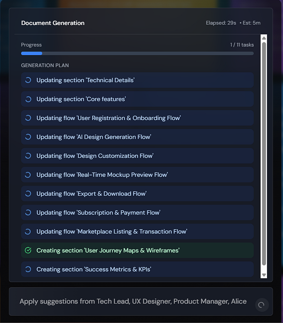Viewport: 283px width, 323px height.
Task: Select the 'Real-Time Mockup Preview Flow' task row
Action: (x=137, y=175)
